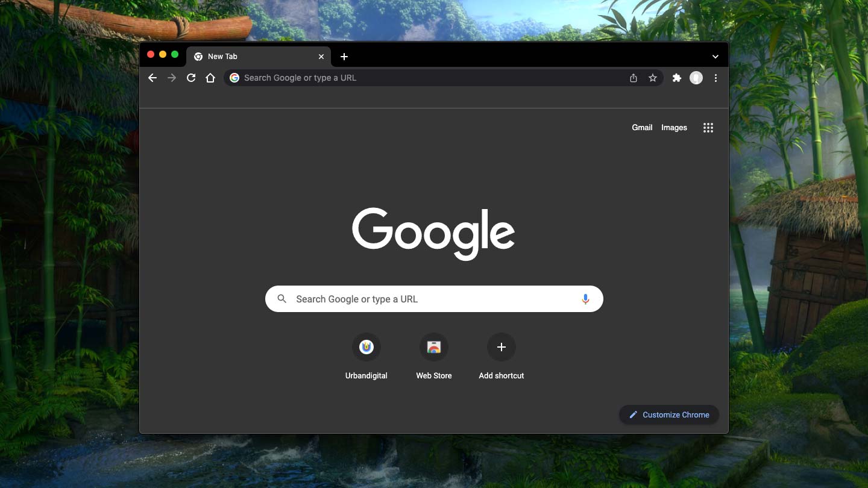Open a new tab with plus button

(344, 57)
